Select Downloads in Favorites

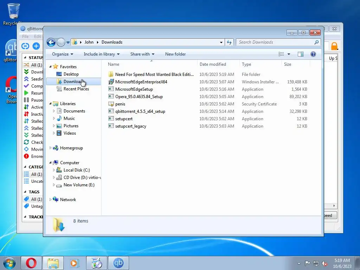click(73, 82)
